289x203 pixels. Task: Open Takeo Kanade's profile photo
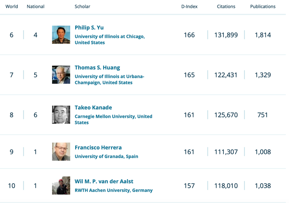pos(61,114)
